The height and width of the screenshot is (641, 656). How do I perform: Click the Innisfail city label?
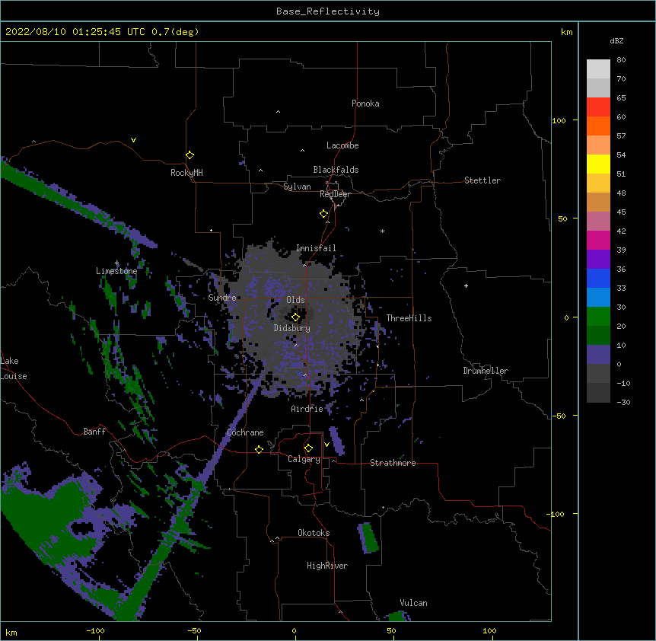(316, 248)
